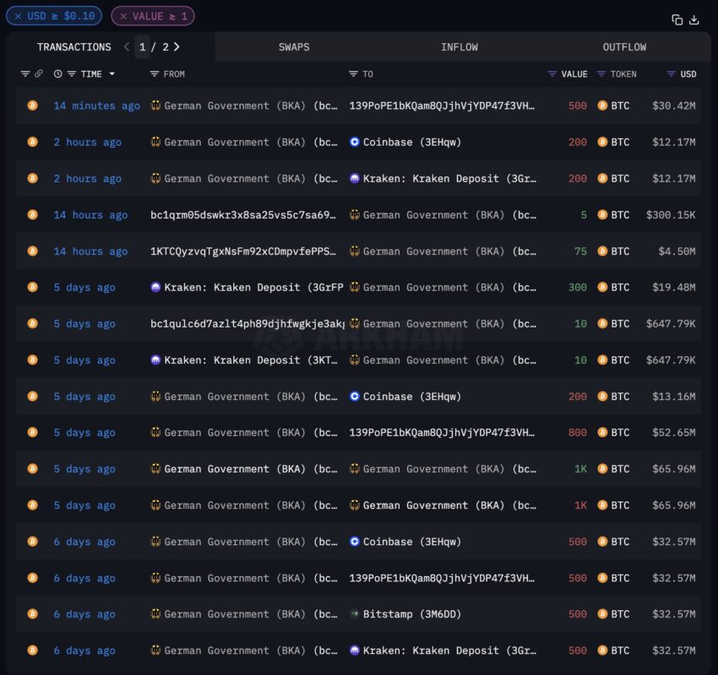Go to previous transactions page chevron

pos(127,46)
